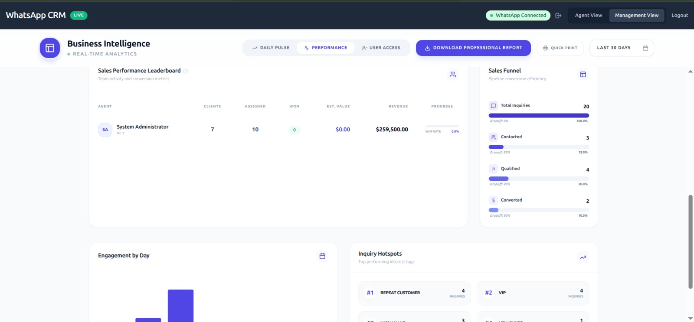Click the dollar icon beside Converted
The width and height of the screenshot is (694, 322).
(x=493, y=200)
